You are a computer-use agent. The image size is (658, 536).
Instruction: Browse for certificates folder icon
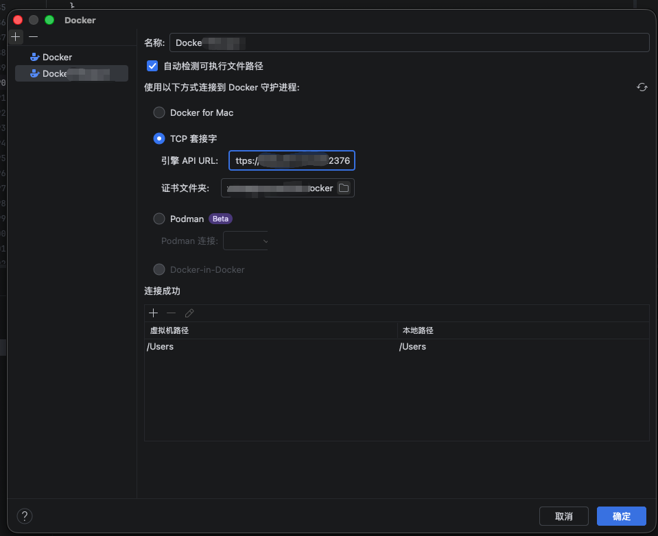(344, 188)
